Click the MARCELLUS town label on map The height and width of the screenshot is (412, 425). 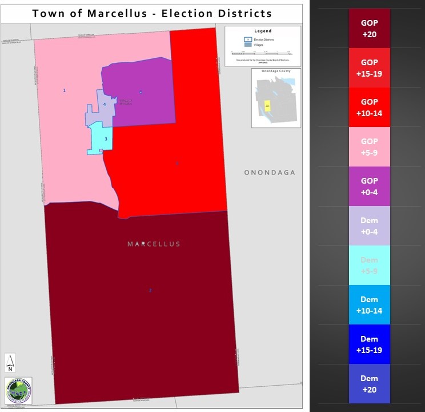(154, 244)
